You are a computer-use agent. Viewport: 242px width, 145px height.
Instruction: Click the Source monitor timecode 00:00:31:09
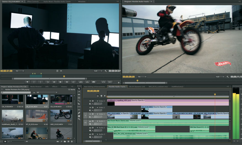click(7, 71)
